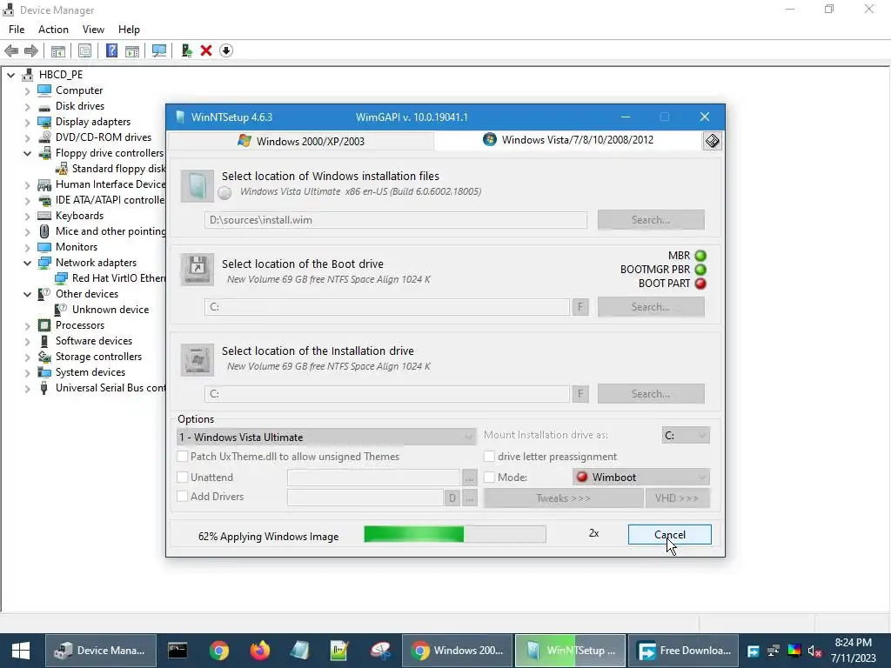Image resolution: width=891 pixels, height=668 pixels.
Task: Open the View menu in Device Manager
Action: click(x=93, y=30)
